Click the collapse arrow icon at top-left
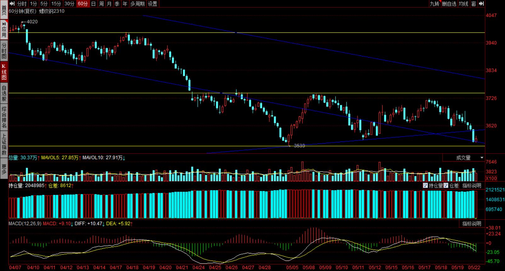The width and height of the screenshot is (505, 271). (x=12, y=4)
